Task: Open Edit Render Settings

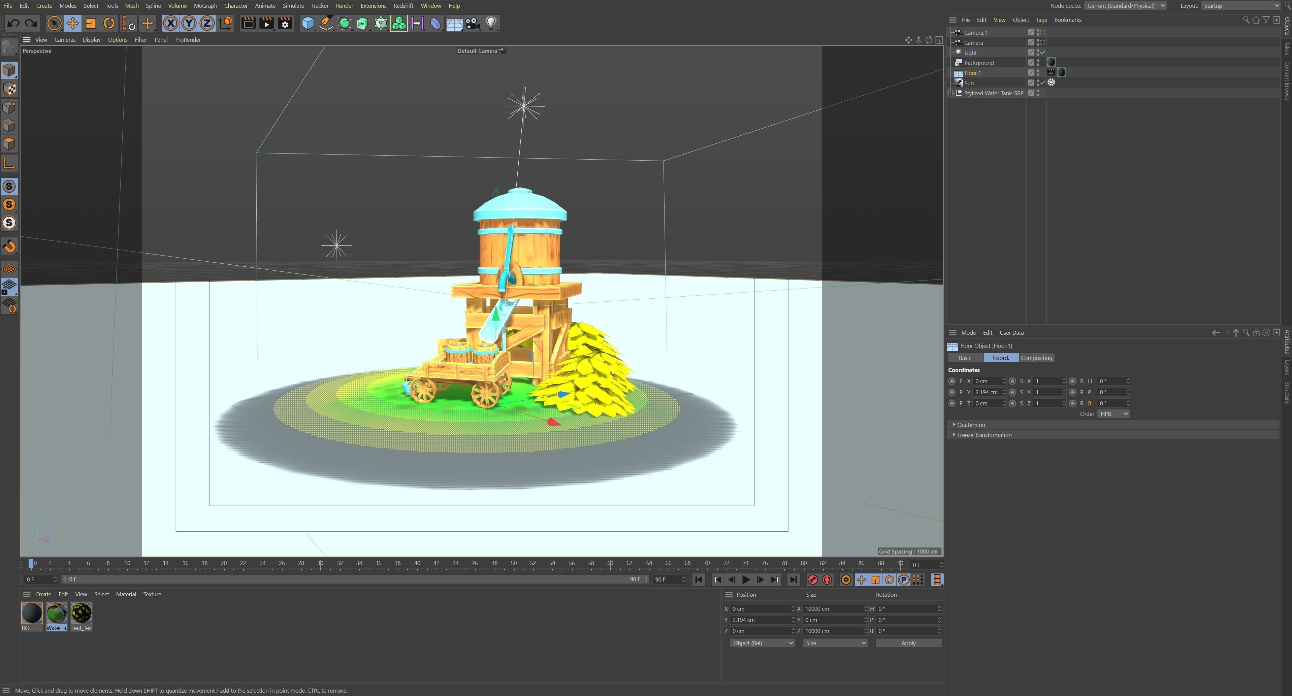Action: coord(285,23)
